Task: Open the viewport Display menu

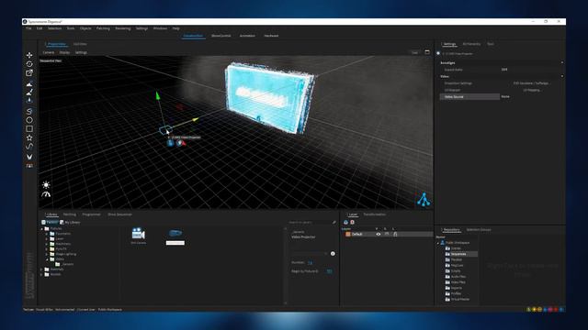Action: pyautogui.click(x=64, y=52)
